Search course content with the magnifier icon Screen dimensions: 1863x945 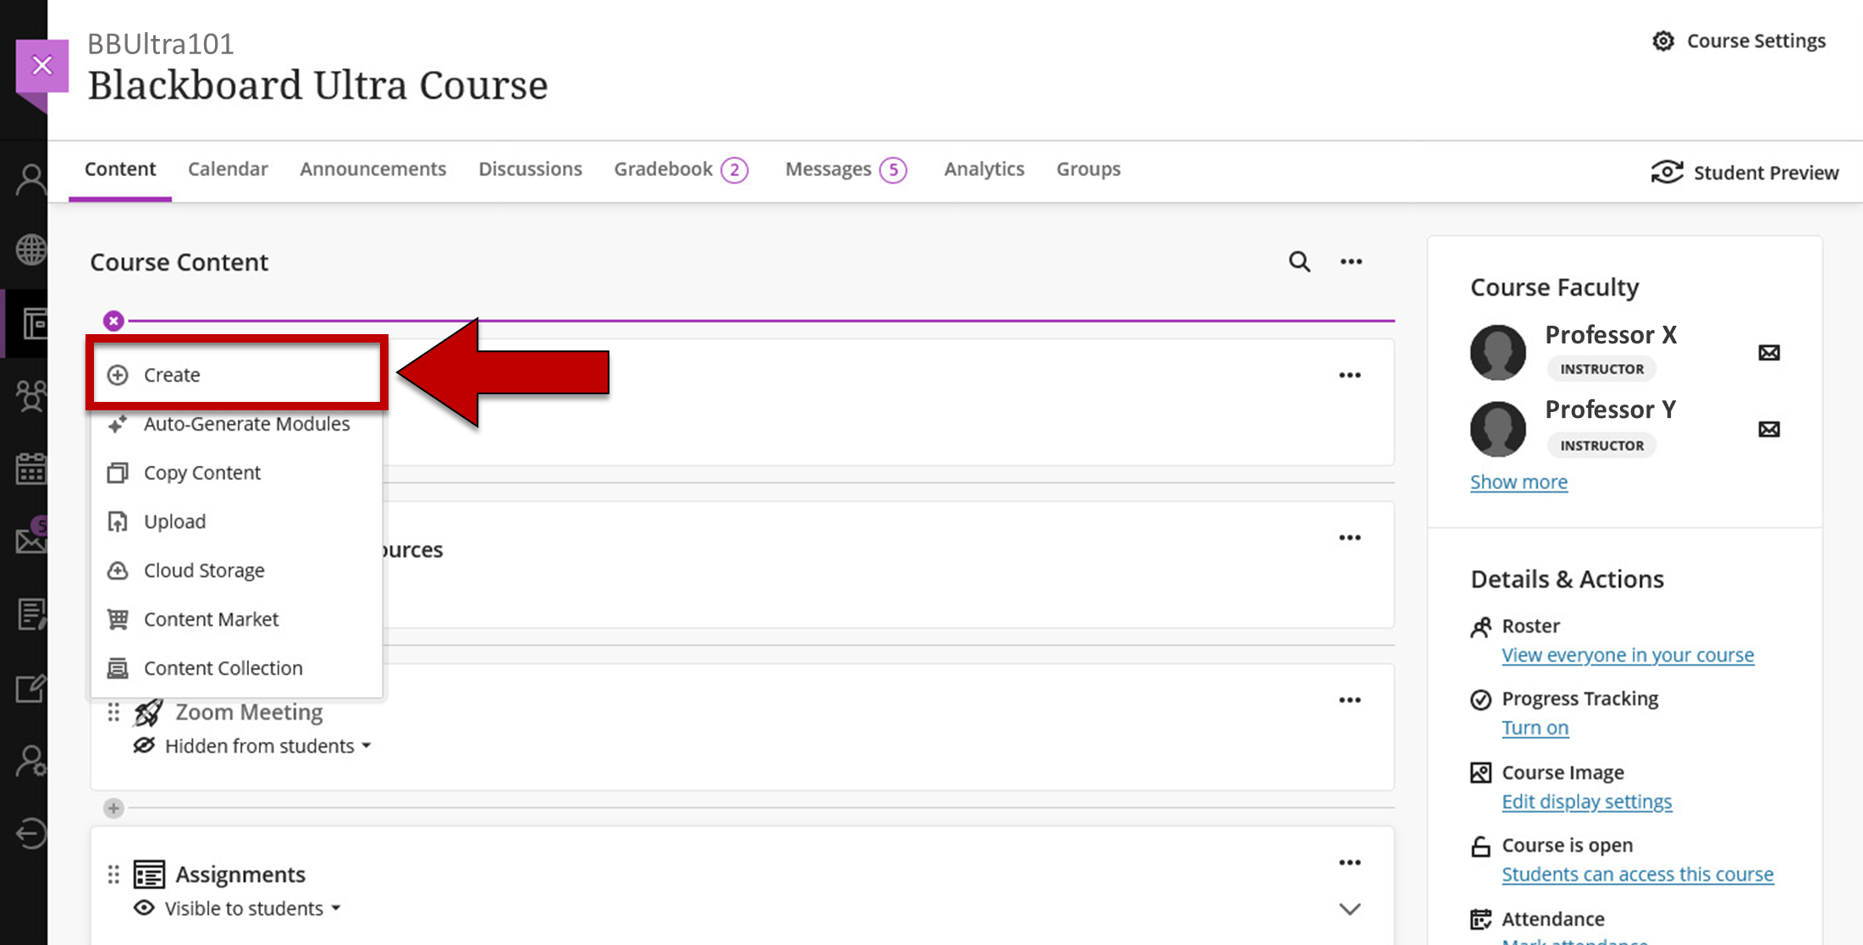click(1299, 261)
